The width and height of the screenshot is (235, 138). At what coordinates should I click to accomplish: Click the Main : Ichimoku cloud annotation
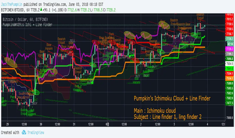[155, 111]
